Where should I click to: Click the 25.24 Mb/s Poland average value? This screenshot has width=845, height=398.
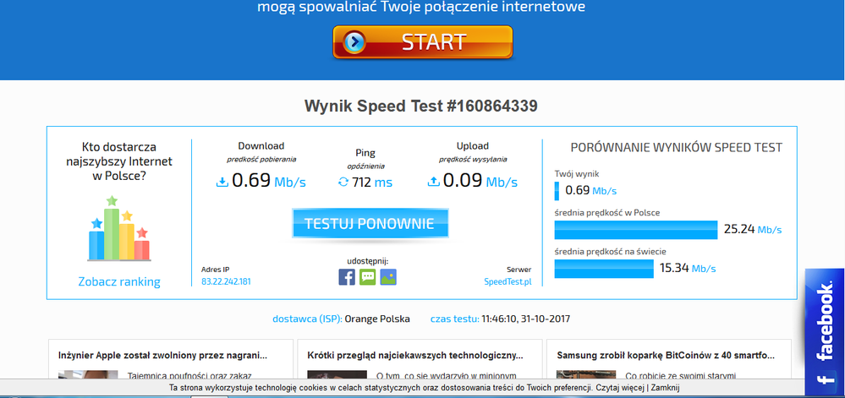click(x=753, y=230)
